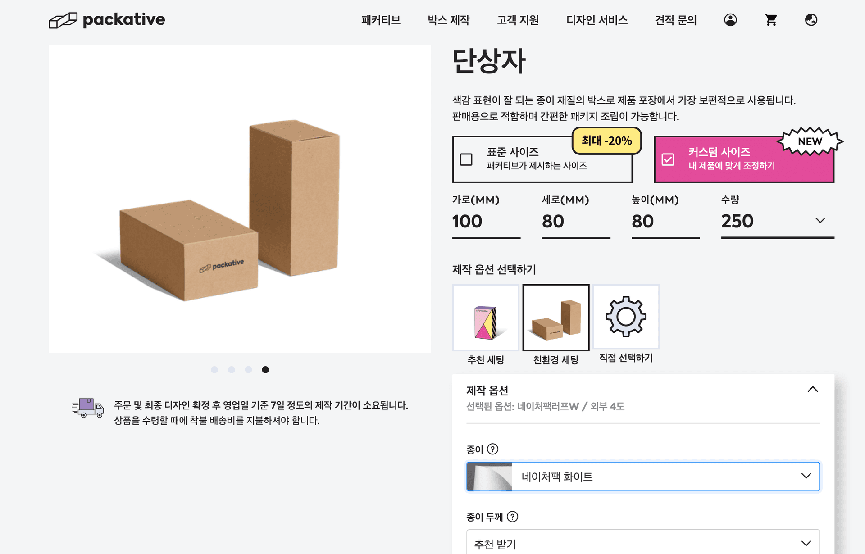Collapse the 제작 옵션 panel
865x554 pixels.
813,389
